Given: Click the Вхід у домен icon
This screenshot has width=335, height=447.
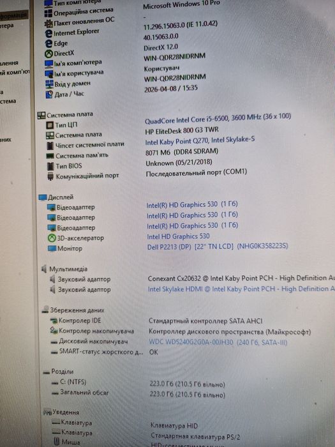Looking at the screenshot, I should coord(50,84).
